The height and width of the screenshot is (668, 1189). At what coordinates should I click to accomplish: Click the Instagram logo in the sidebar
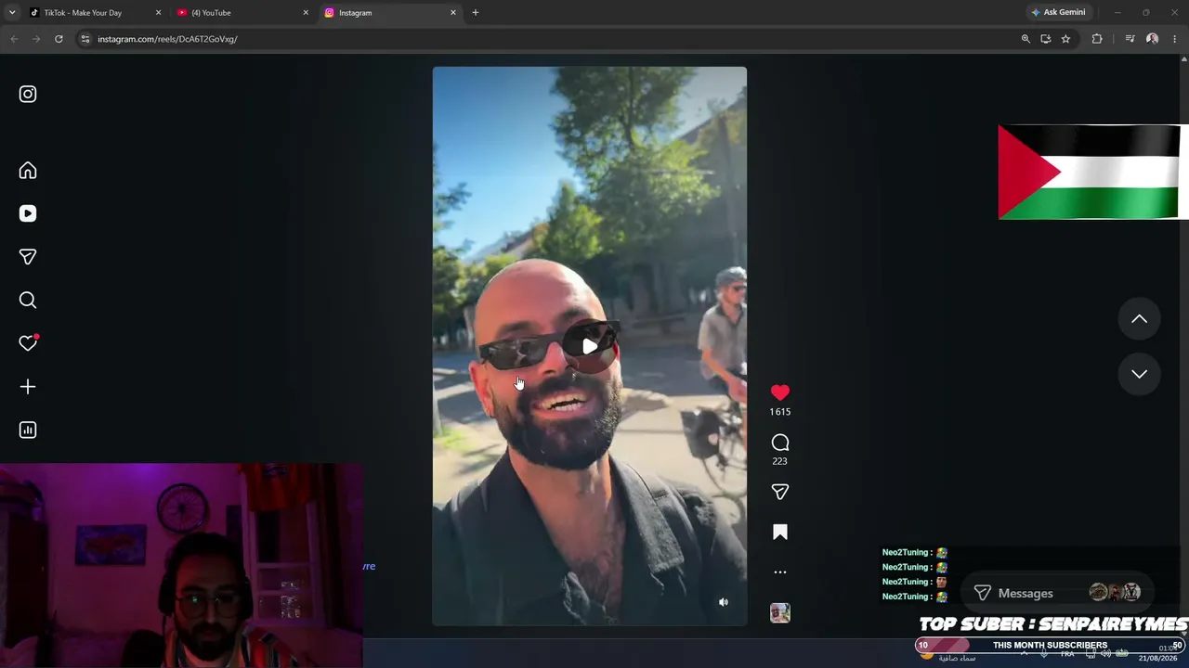(x=28, y=94)
